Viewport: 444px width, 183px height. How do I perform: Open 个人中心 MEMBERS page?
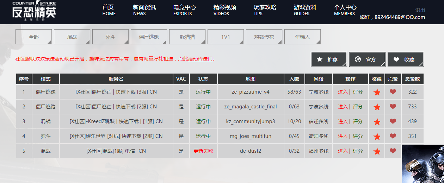tap(345, 10)
